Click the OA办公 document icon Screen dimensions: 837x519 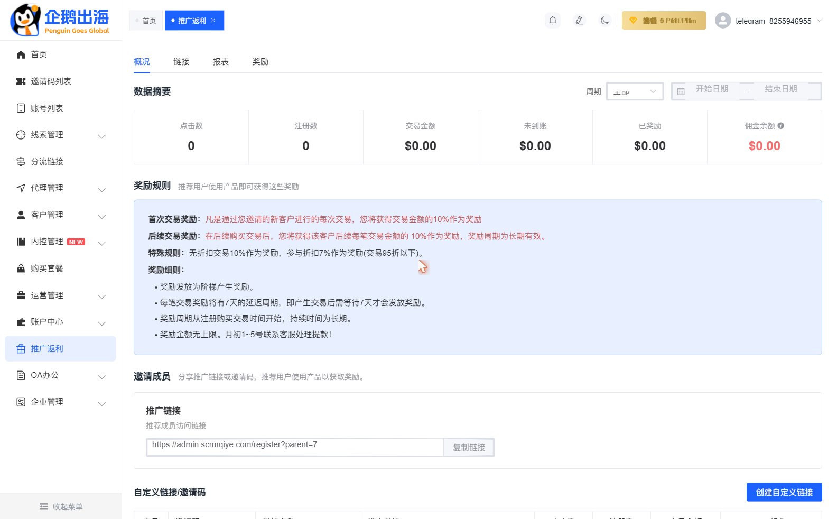tap(21, 375)
